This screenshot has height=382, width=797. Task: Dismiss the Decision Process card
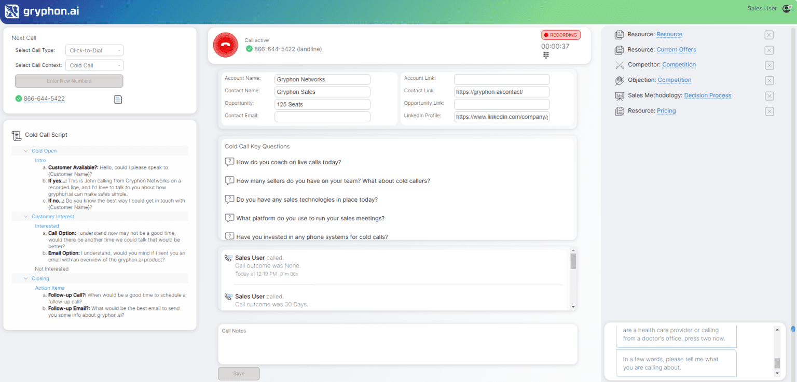click(x=769, y=96)
